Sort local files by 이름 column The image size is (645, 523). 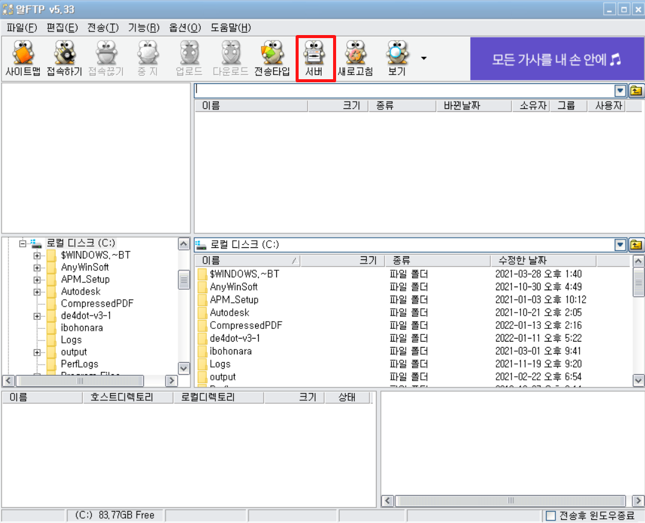(247, 261)
